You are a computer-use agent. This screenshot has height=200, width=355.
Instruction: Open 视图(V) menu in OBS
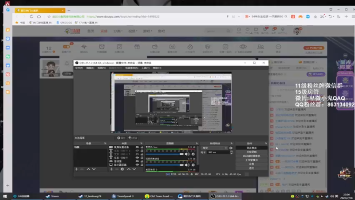(x=102, y=68)
